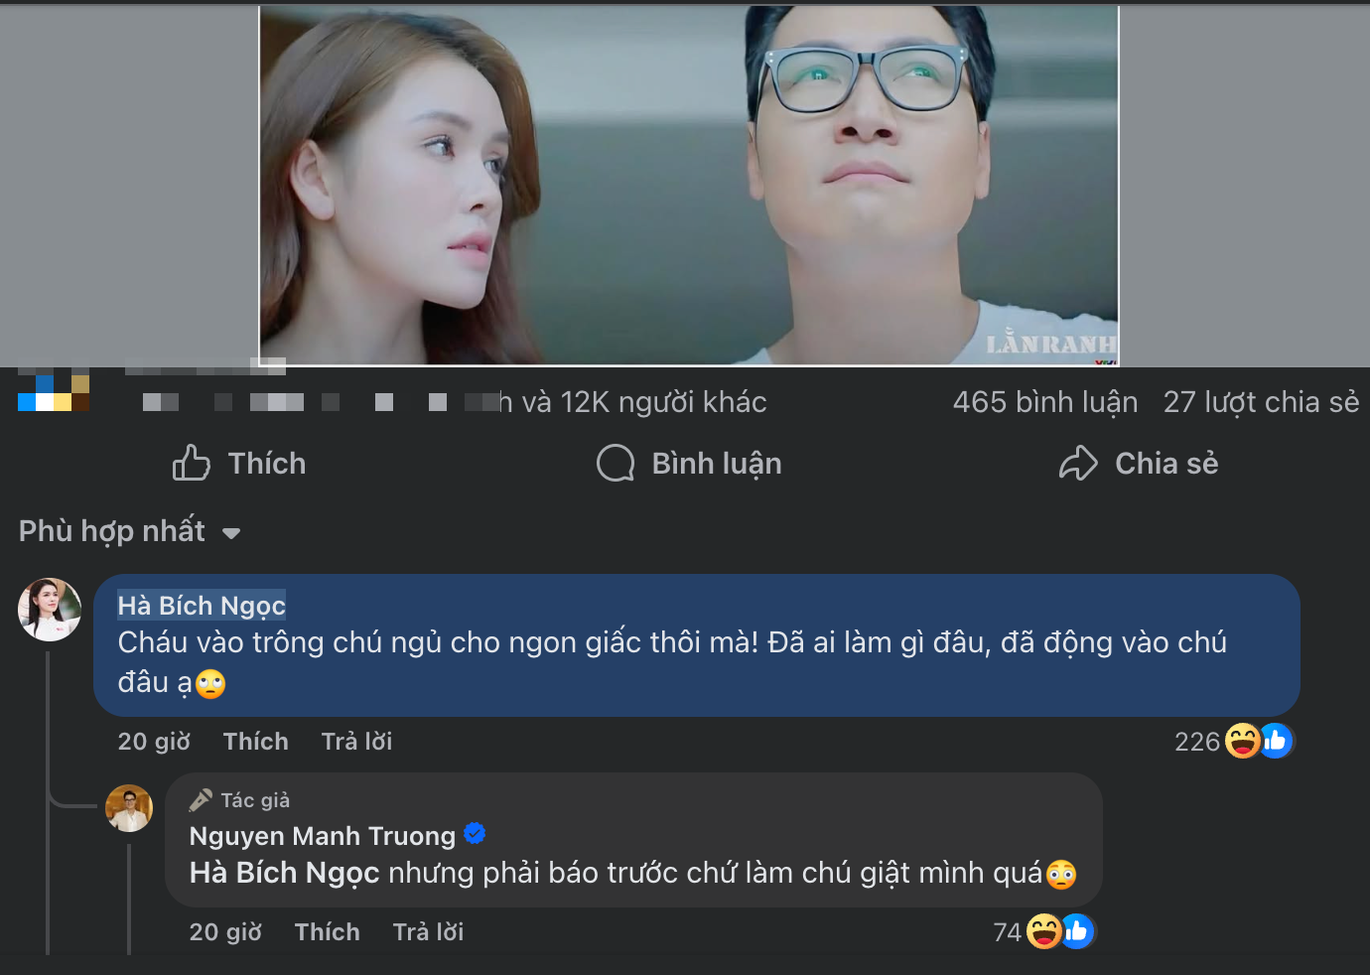
Task: Open the 465 bình luận comments list
Action: coord(1045,401)
